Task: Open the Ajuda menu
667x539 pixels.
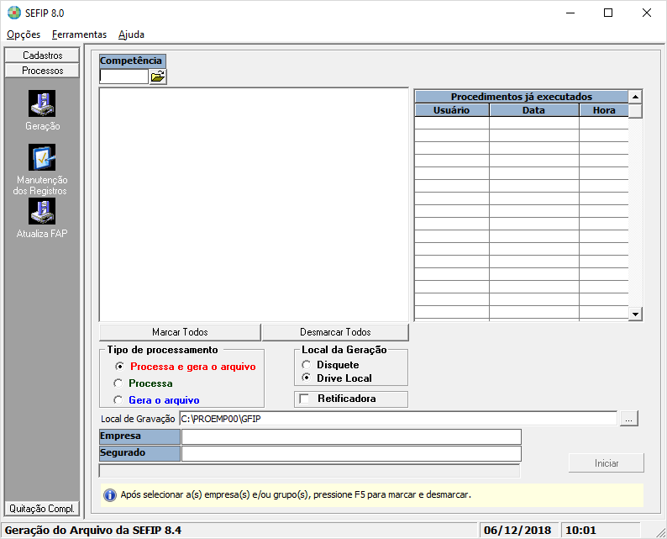Action: click(x=131, y=34)
